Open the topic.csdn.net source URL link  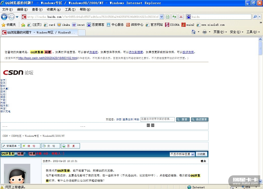[48, 58]
